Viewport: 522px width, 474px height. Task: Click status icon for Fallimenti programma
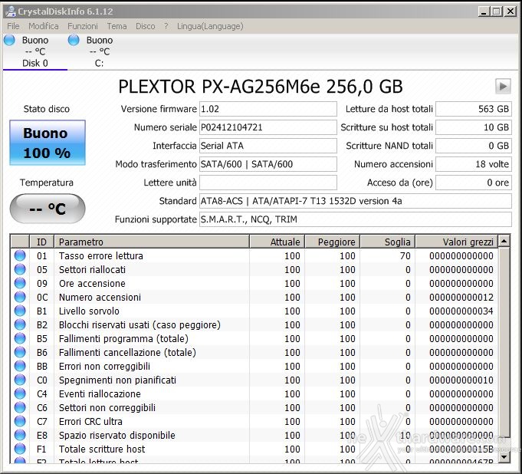[20, 338]
